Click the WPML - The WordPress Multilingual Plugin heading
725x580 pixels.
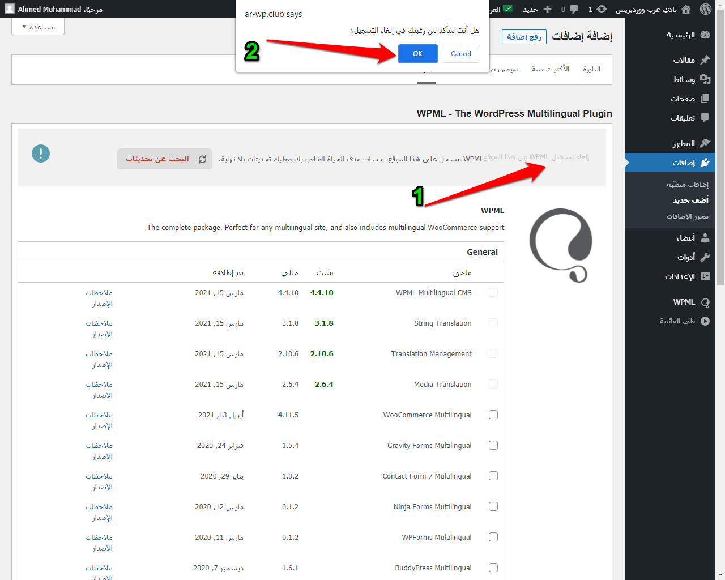tap(514, 113)
